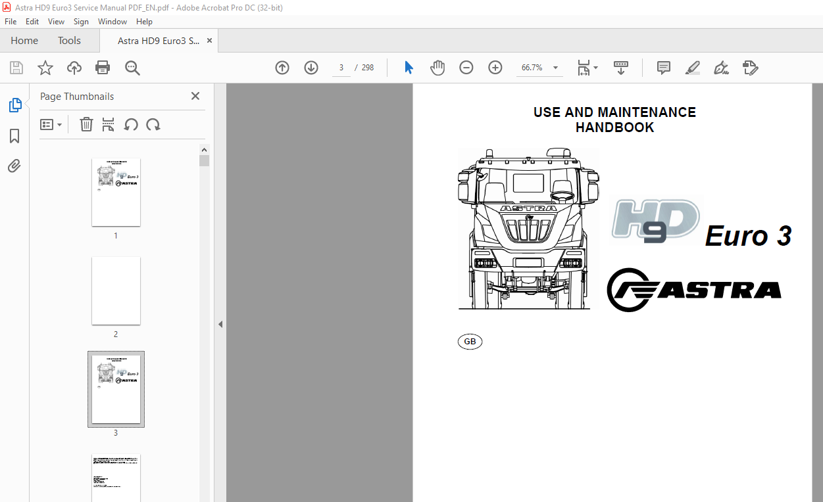Image resolution: width=823 pixels, height=502 pixels.
Task: Open the File menu
Action: pos(11,22)
